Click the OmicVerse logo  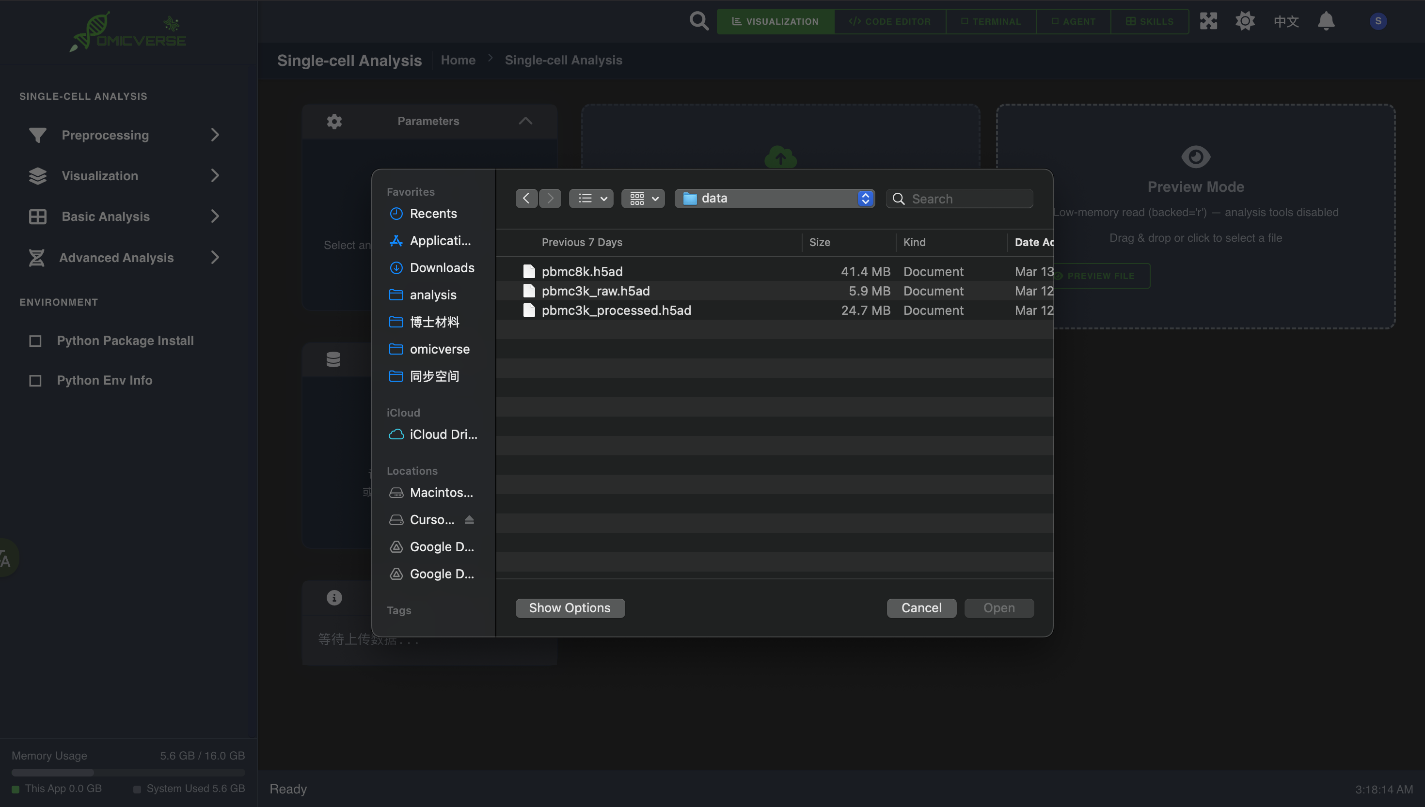click(127, 31)
